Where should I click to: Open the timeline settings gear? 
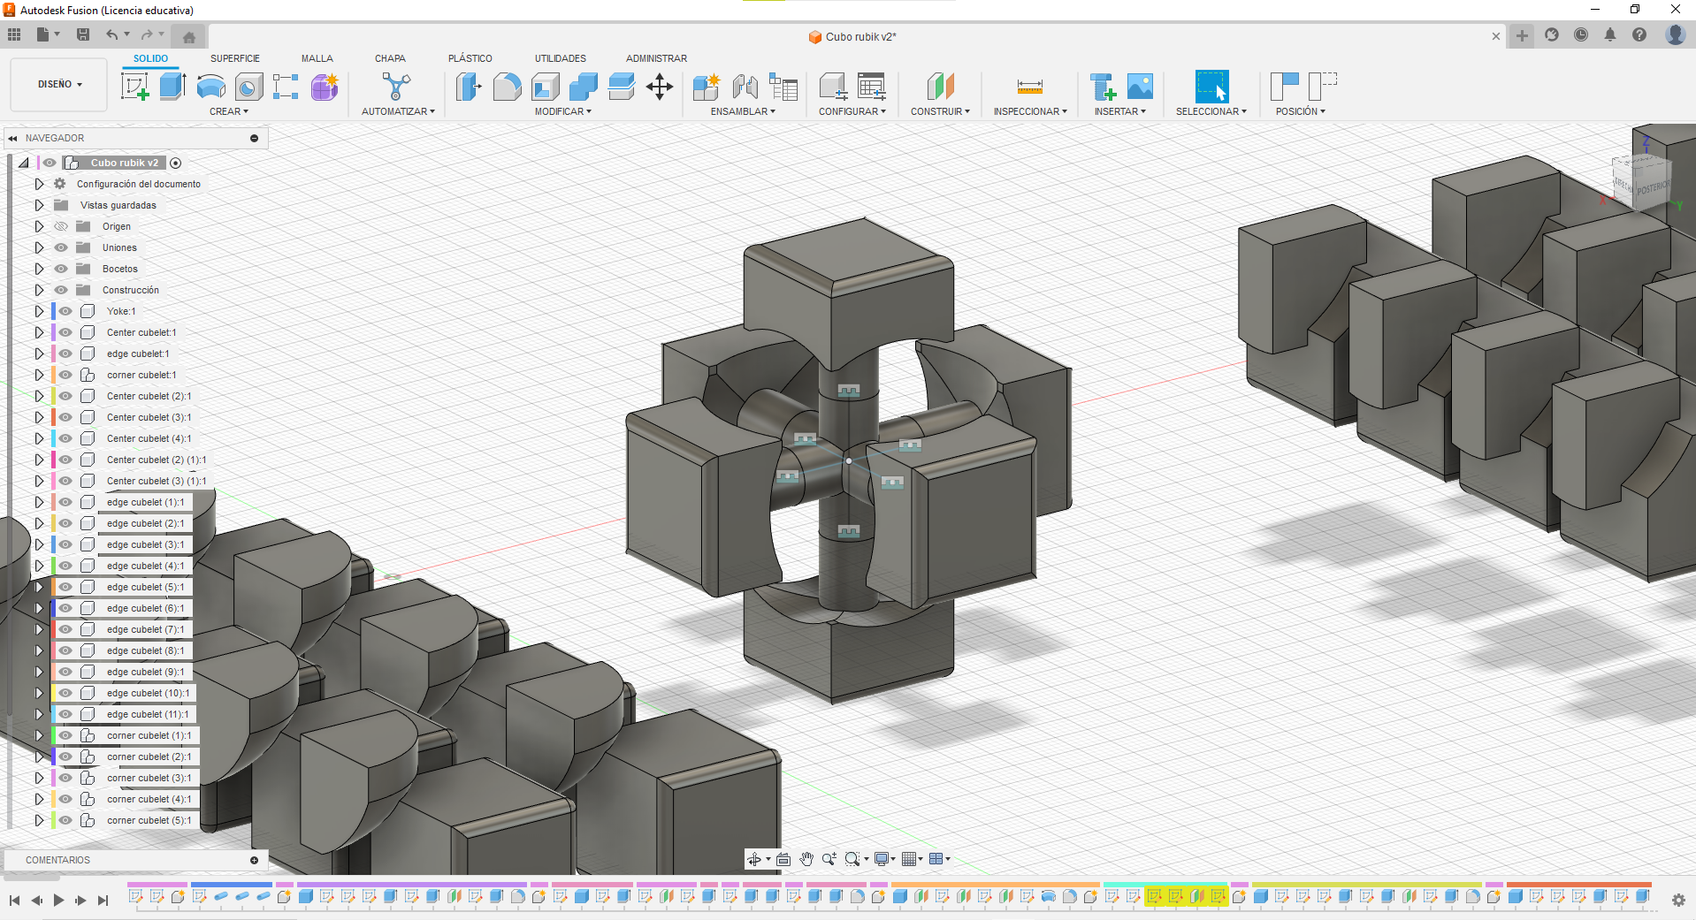point(1678,900)
